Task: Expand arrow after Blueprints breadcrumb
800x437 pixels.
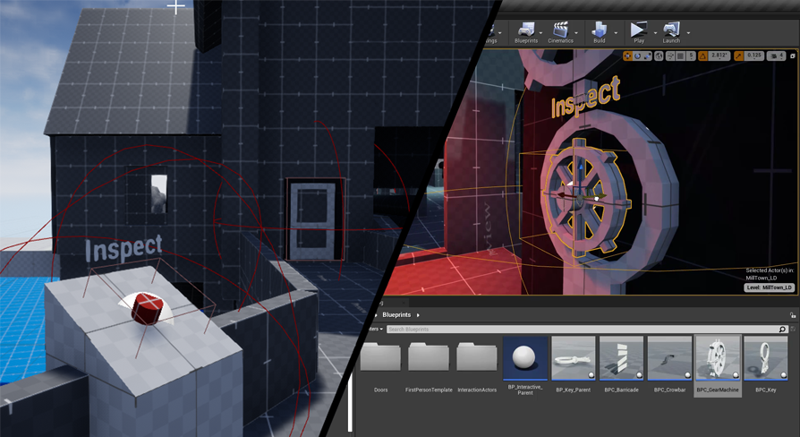Action: tap(418, 315)
